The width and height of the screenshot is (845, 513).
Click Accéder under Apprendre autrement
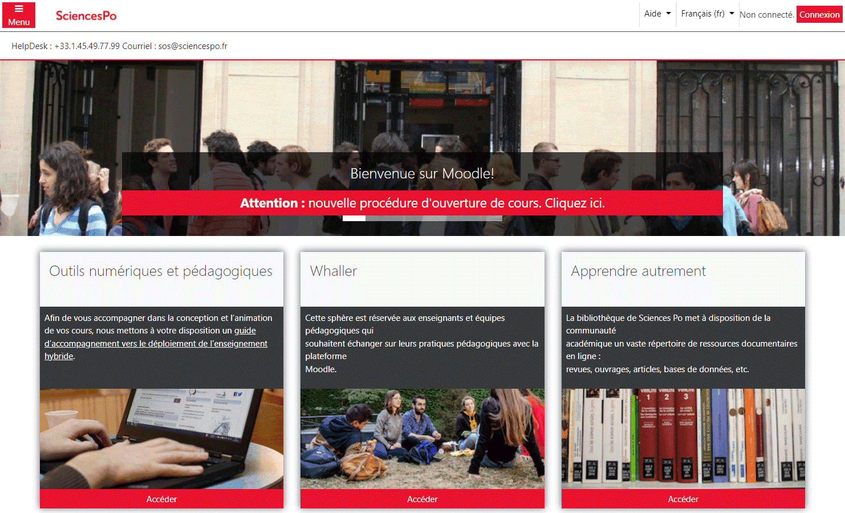pos(683,499)
